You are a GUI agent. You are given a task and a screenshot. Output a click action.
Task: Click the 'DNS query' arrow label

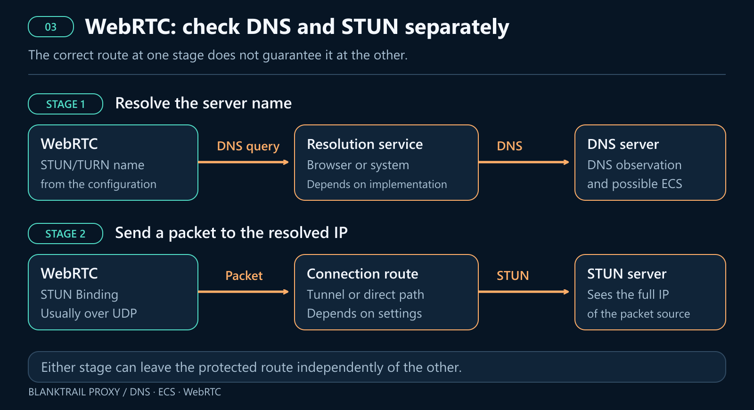[x=248, y=147]
